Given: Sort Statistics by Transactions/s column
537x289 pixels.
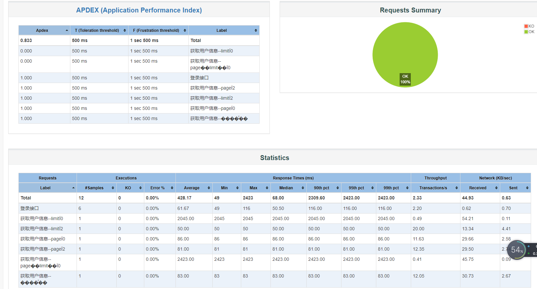Looking at the screenshot, I should [435, 188].
